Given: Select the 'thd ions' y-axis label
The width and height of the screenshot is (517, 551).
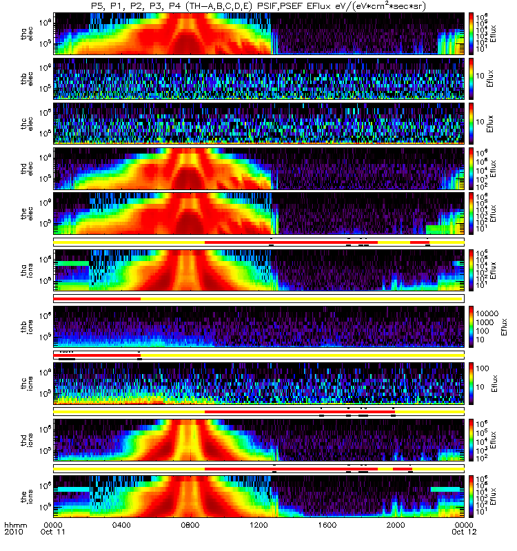Looking at the screenshot, I should [x=26, y=440].
